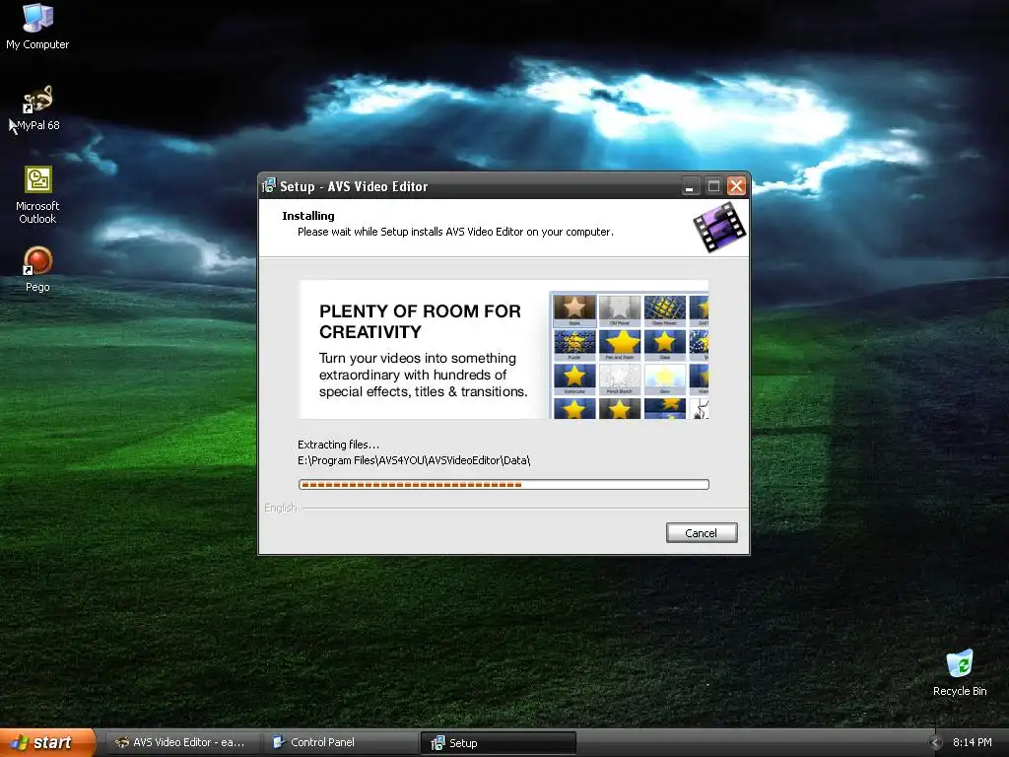Close the Setup - AVS Video Editor window

point(737,186)
